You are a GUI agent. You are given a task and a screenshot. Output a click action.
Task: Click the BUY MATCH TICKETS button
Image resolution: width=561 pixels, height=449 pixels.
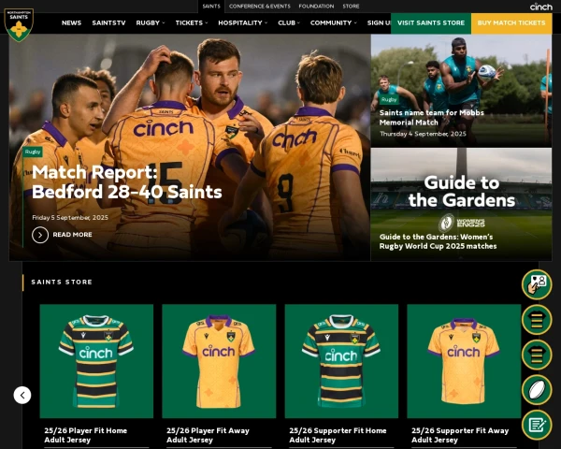(x=511, y=23)
